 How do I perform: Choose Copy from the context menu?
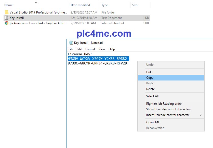pyautogui.click(x=150, y=78)
